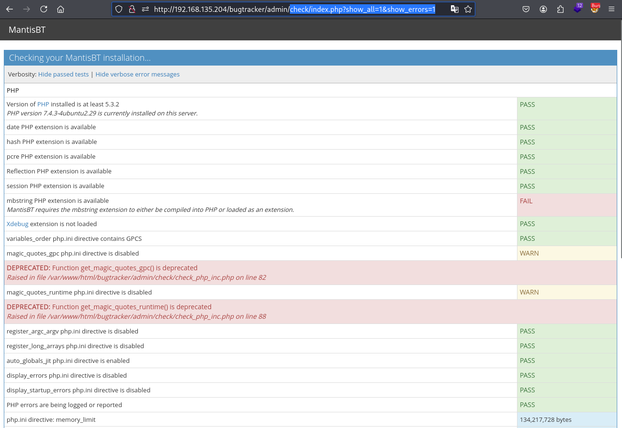This screenshot has height=428, width=622.
Task: Click PASS status for register_argc_argv row
Action: point(527,331)
